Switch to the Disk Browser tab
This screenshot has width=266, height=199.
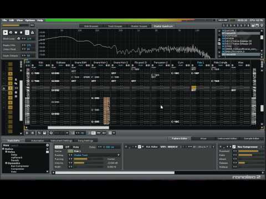[x=91, y=26]
